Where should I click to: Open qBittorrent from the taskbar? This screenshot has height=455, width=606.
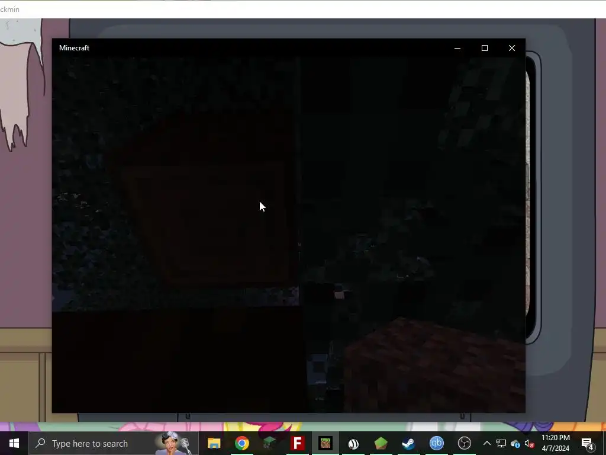coord(436,443)
